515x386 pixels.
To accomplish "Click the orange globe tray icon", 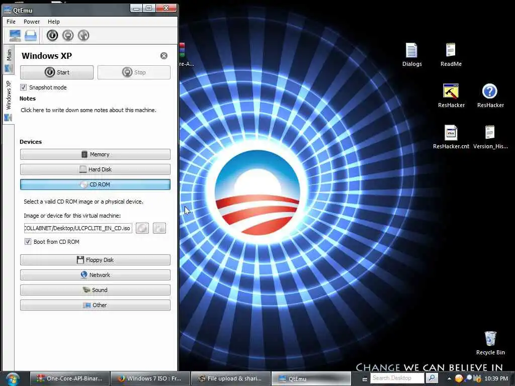I will 459,378.
